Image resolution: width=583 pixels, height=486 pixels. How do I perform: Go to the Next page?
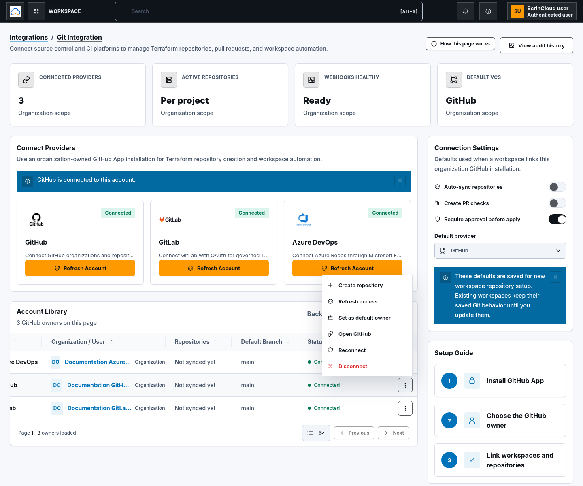[394, 433]
